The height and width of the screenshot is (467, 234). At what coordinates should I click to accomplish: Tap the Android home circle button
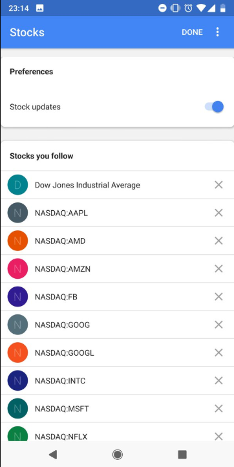pos(117,454)
